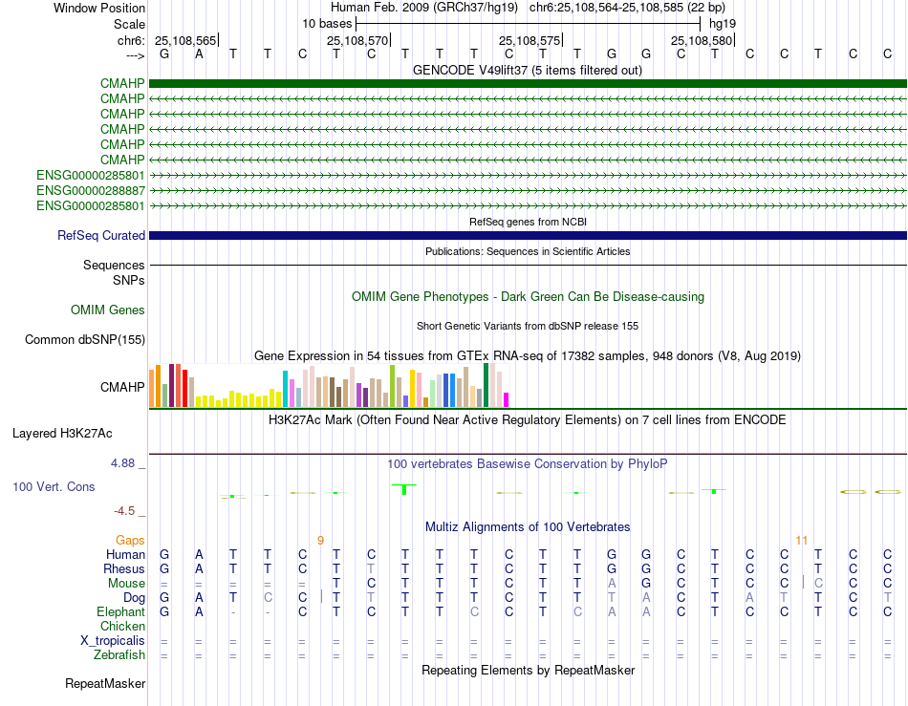The height and width of the screenshot is (706, 908).
Task: Click the 'RefSeq genes from NCBI' title
Action: [528, 222]
